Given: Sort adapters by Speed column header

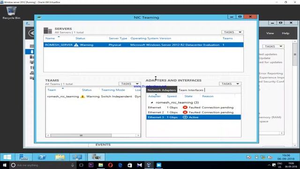Looking at the screenshot, I should pyautogui.click(x=172, y=96).
